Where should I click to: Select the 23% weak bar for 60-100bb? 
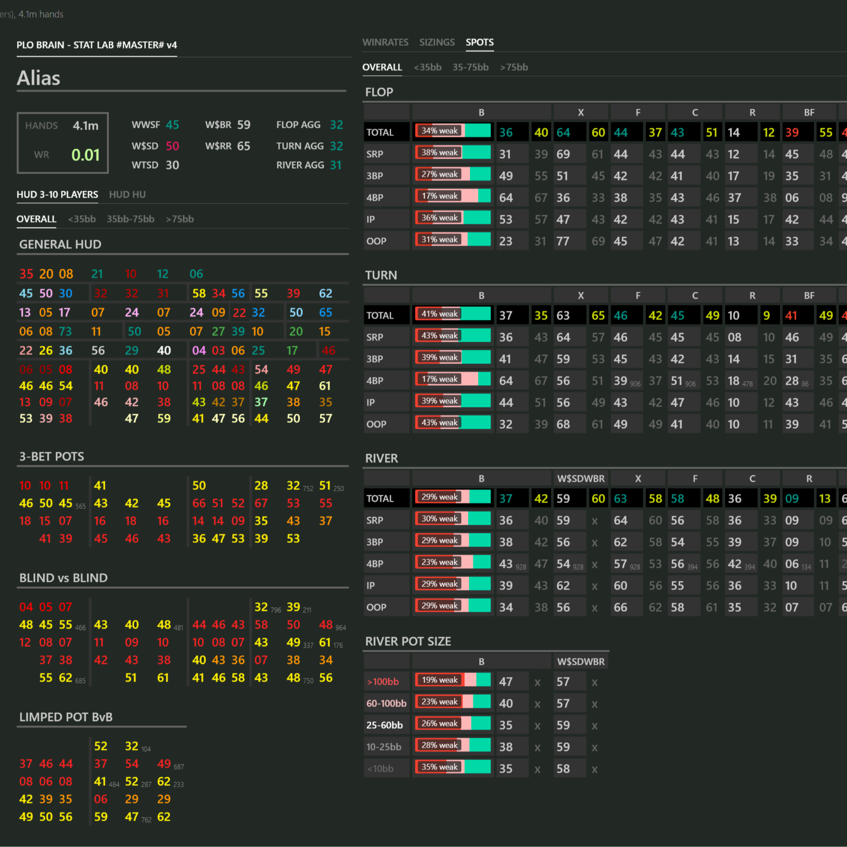click(x=452, y=702)
